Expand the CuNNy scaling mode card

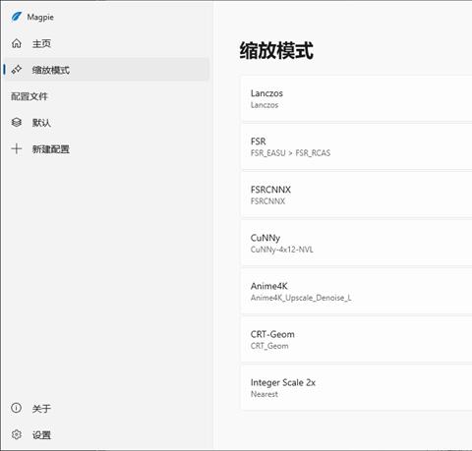point(357,243)
